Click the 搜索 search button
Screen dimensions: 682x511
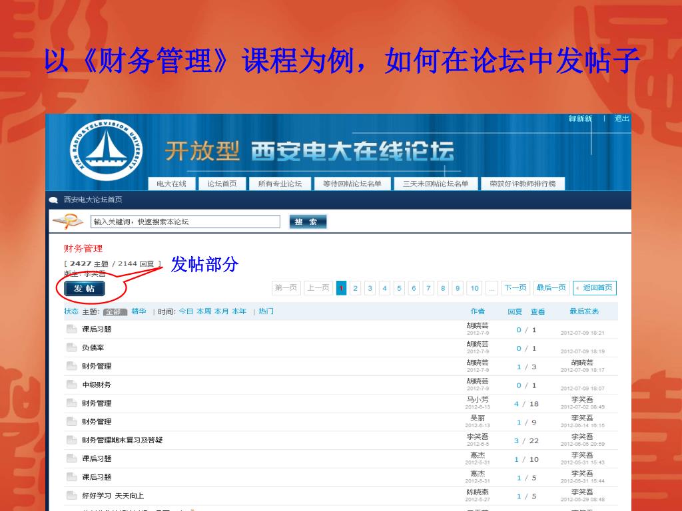tap(308, 222)
